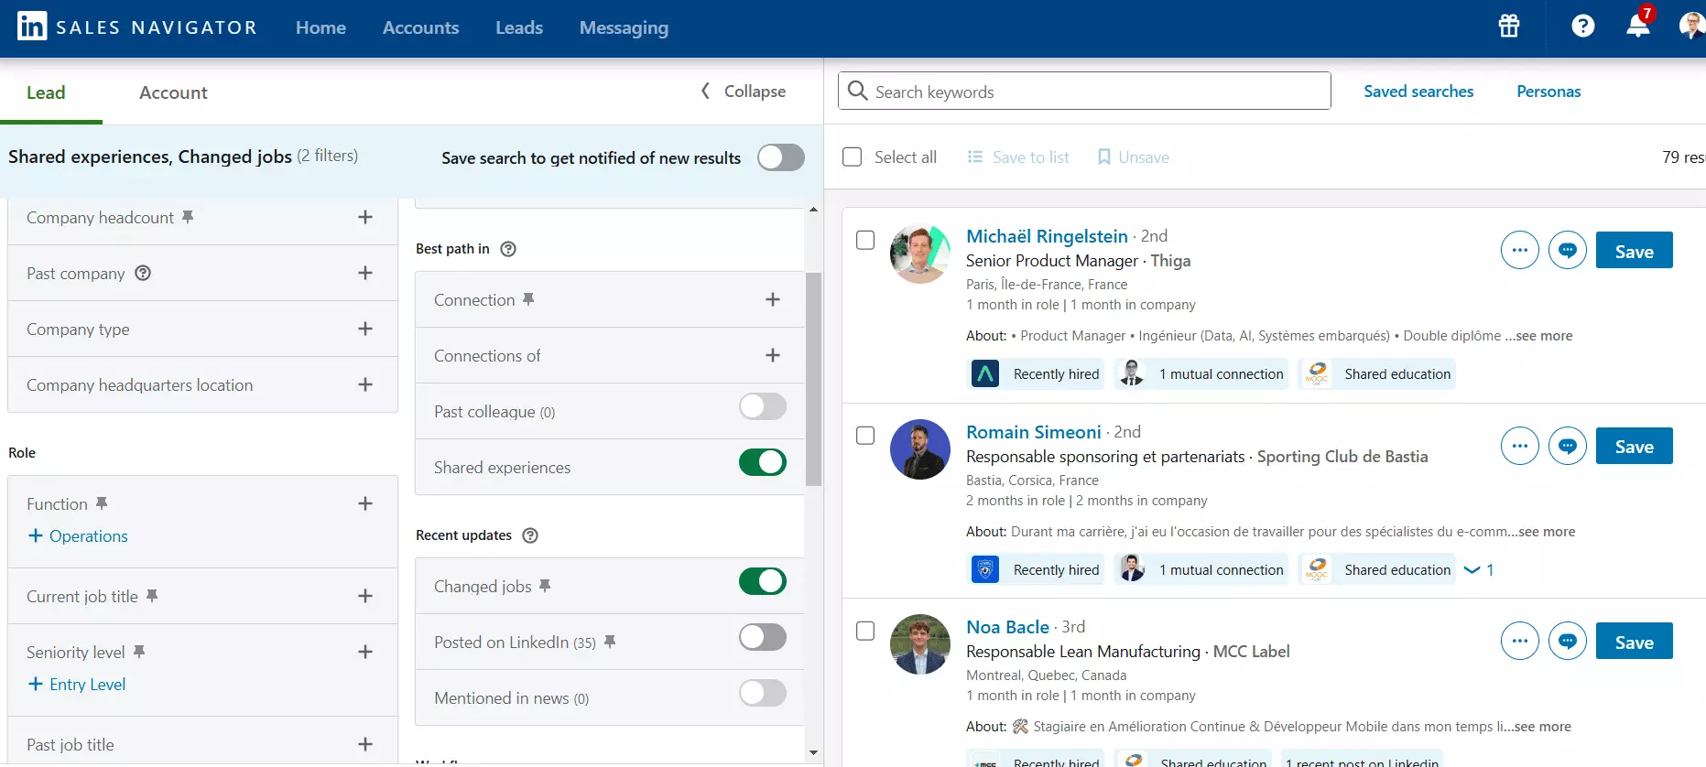
Task: Click the Search keywords field
Action: 1084,91
